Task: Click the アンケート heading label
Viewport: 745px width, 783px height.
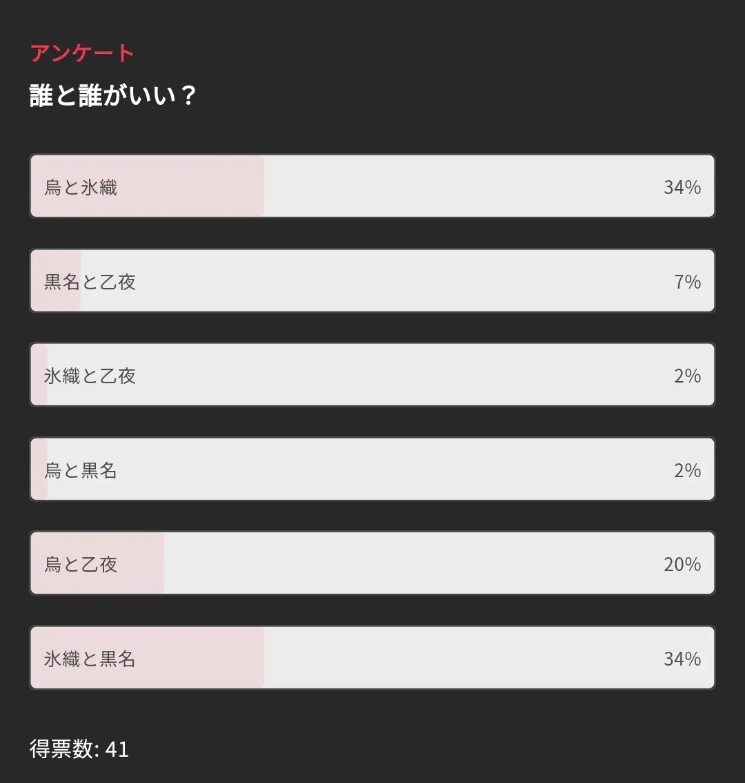Action: click(82, 53)
